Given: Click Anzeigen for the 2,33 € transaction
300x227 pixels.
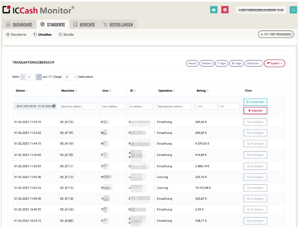Looking at the screenshot, I should pyautogui.click(x=255, y=209).
